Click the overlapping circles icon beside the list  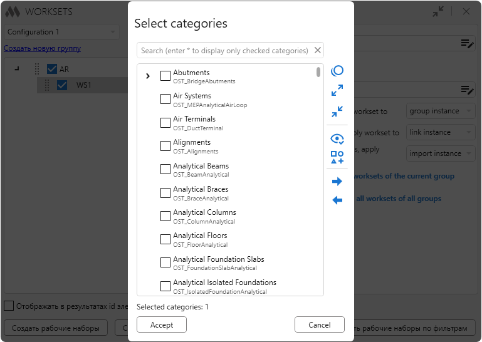point(337,71)
